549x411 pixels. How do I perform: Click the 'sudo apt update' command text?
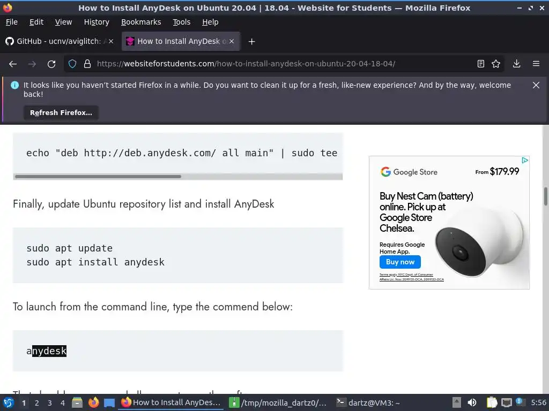[x=69, y=248]
